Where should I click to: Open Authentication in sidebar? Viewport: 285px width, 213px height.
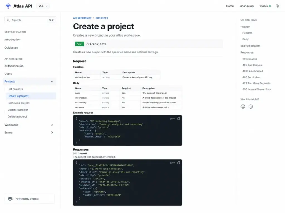click(14, 66)
